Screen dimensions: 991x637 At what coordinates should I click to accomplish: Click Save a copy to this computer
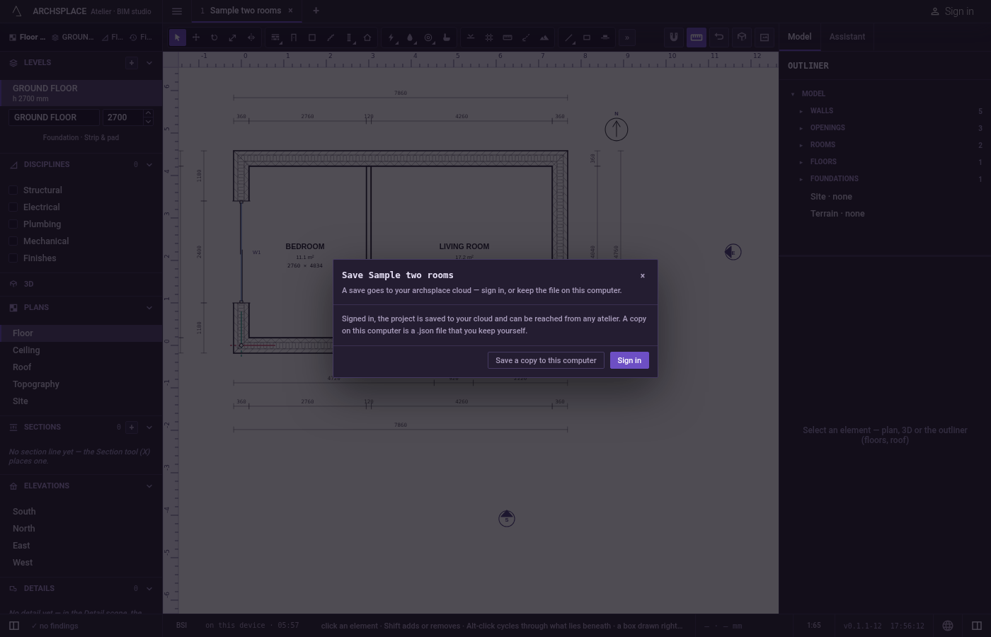pyautogui.click(x=546, y=360)
